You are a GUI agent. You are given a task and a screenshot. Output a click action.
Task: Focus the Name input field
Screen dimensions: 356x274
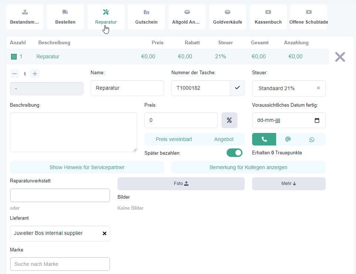(x=127, y=88)
